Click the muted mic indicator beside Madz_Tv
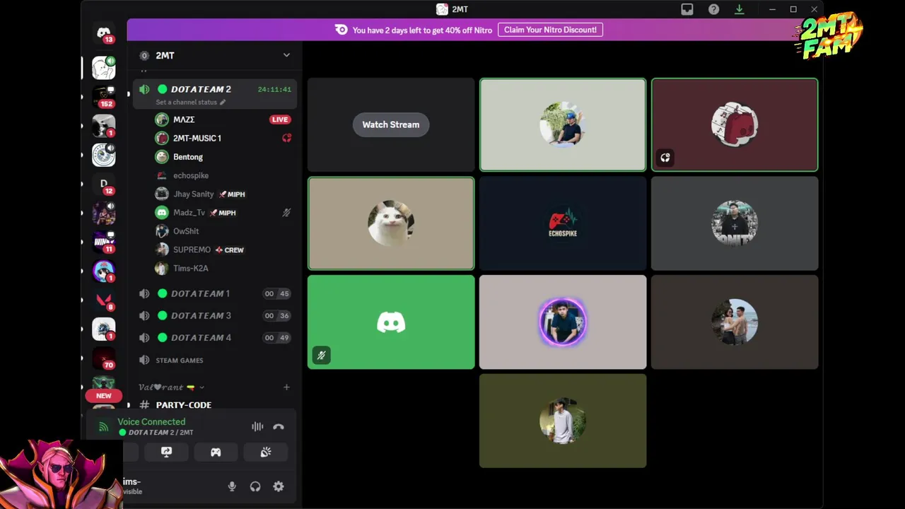 (x=286, y=213)
